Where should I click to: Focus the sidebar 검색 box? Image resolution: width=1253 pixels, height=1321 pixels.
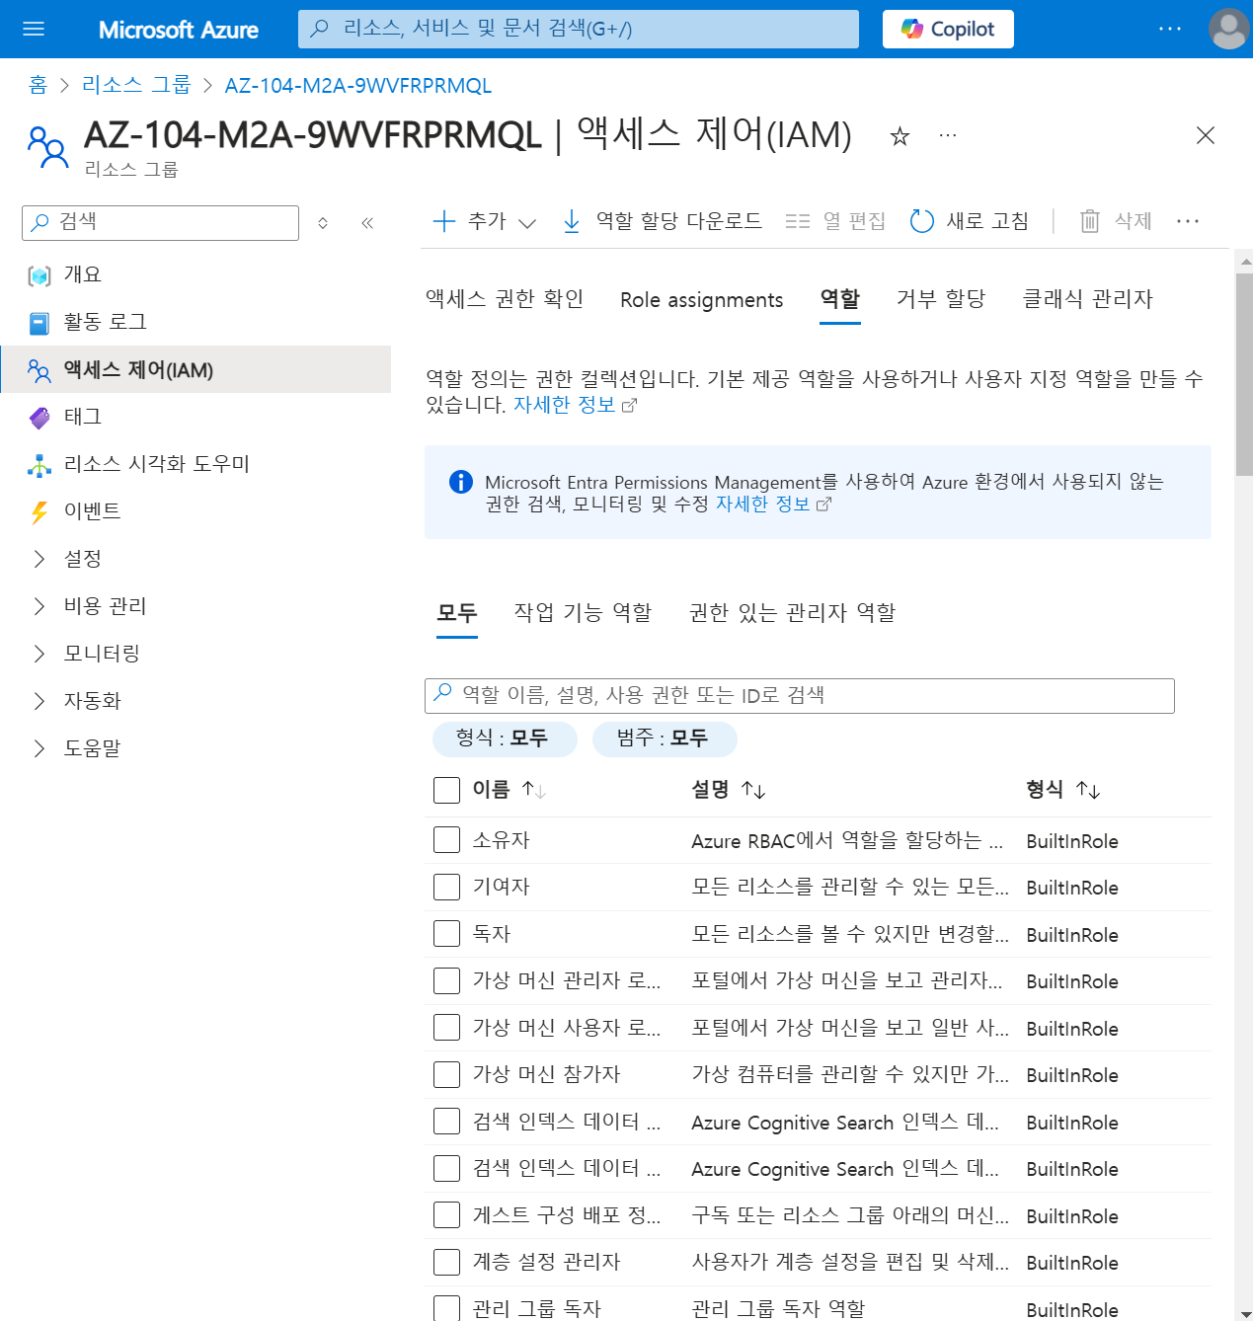[160, 222]
